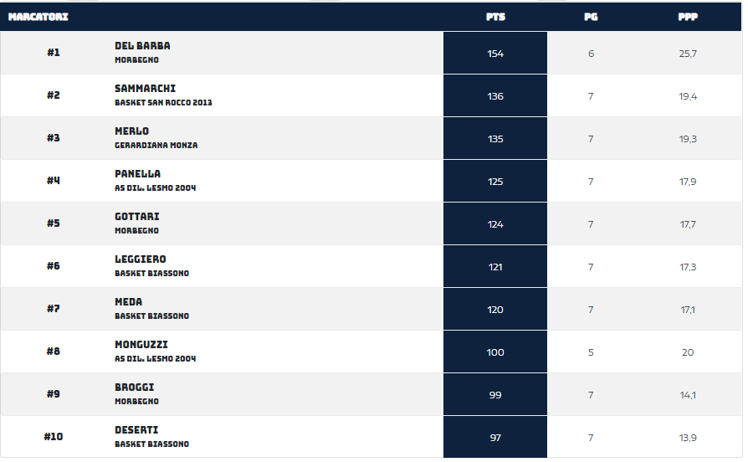748x462 pixels.
Task: Open player MEDA's profile
Action: tap(128, 302)
